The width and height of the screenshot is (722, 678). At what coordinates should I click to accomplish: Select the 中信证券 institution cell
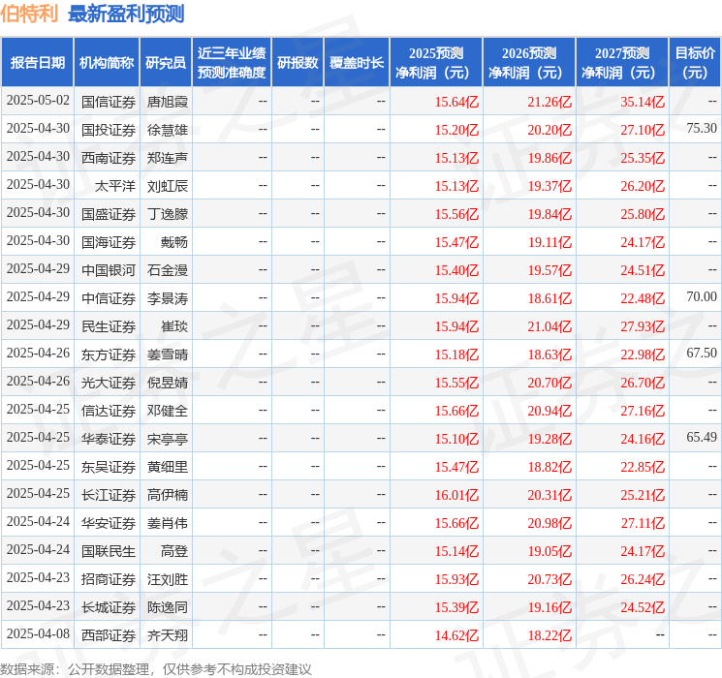[x=109, y=298]
